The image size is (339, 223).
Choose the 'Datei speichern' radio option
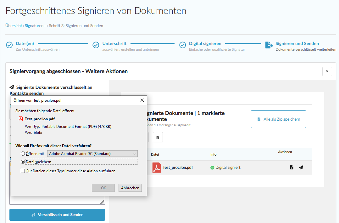pos(23,162)
